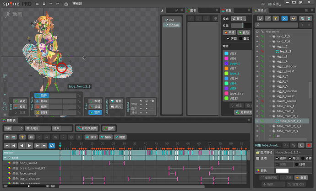316x191 pixels.
Task: Click the 更新绑定 update bindings button
Action: pos(243,112)
